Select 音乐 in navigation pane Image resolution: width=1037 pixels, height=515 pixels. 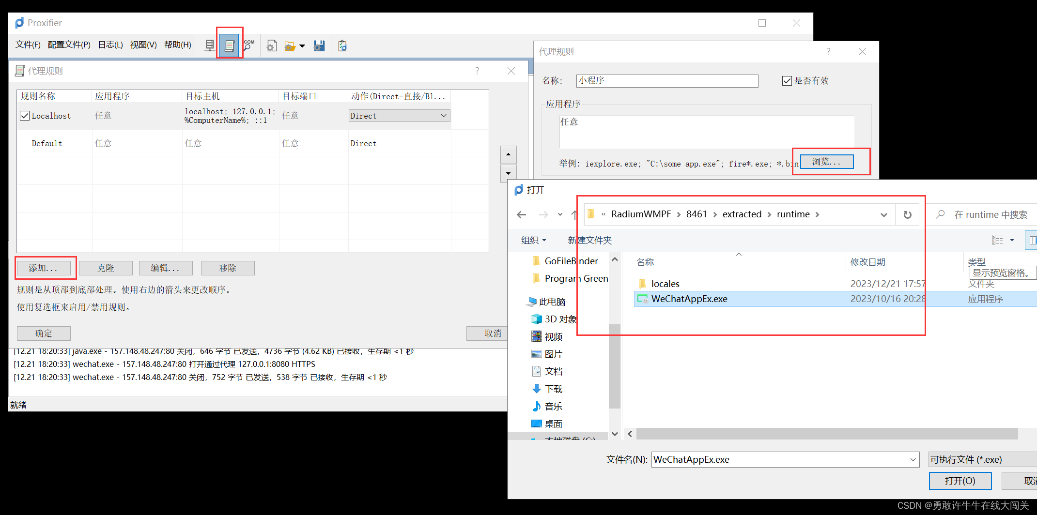(547, 406)
